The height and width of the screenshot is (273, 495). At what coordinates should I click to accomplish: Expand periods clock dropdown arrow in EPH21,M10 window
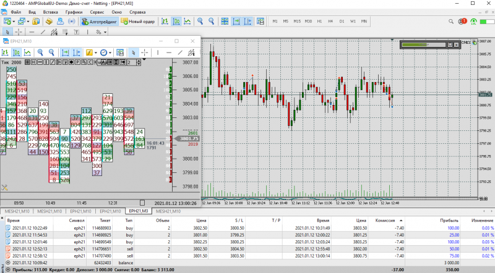pyautogui.click(x=110, y=52)
